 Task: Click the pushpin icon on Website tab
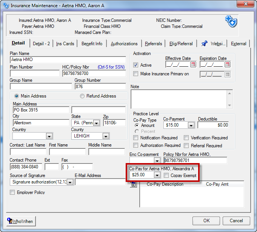[x=204, y=44]
